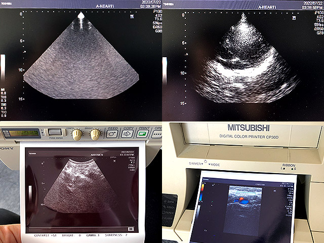The height and width of the screenshot is (243, 324).
Task: Click the probe orientation marker on the right heart scan
Action: [294, 18]
